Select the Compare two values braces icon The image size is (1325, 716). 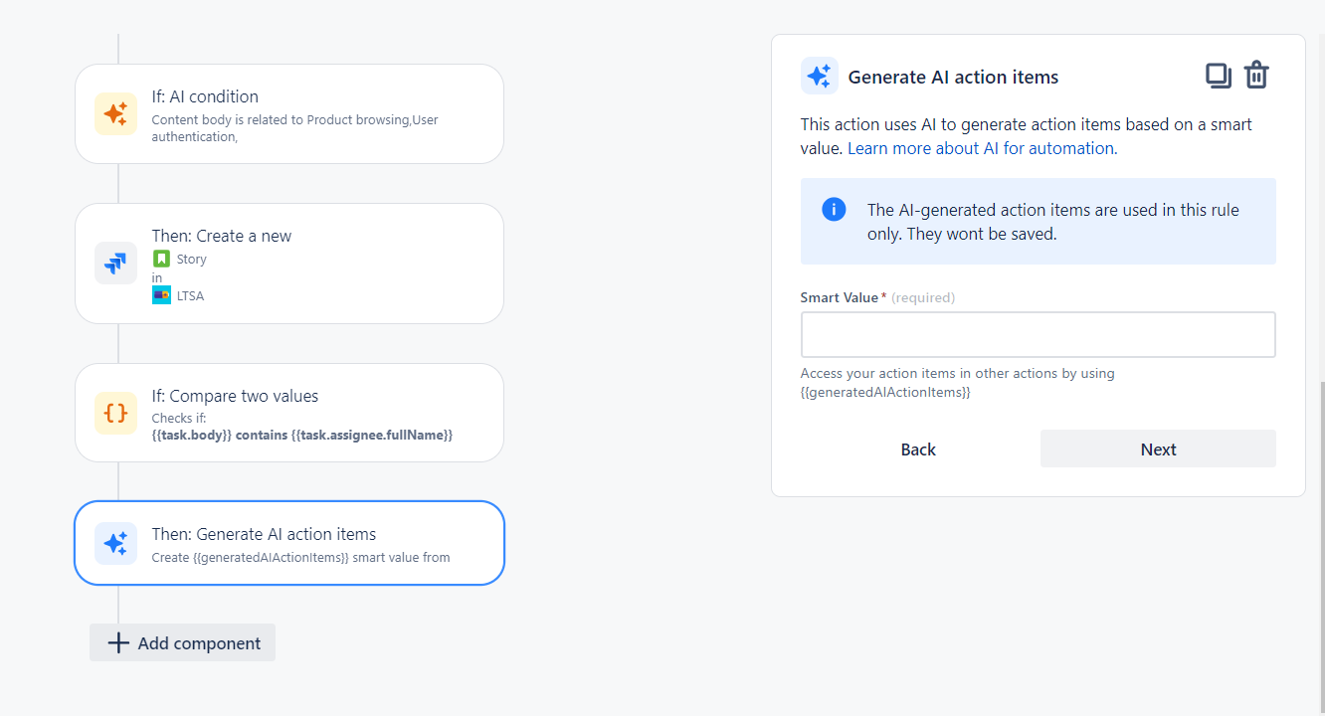click(x=115, y=413)
